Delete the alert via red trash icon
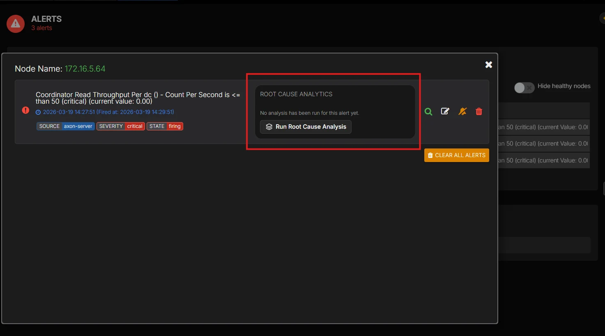605x336 pixels. [x=478, y=111]
